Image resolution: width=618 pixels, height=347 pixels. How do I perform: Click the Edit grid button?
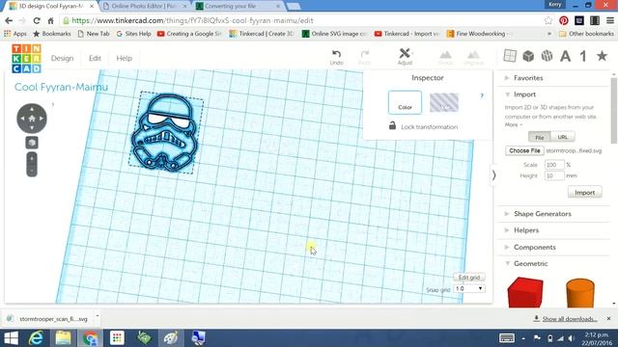click(x=468, y=278)
